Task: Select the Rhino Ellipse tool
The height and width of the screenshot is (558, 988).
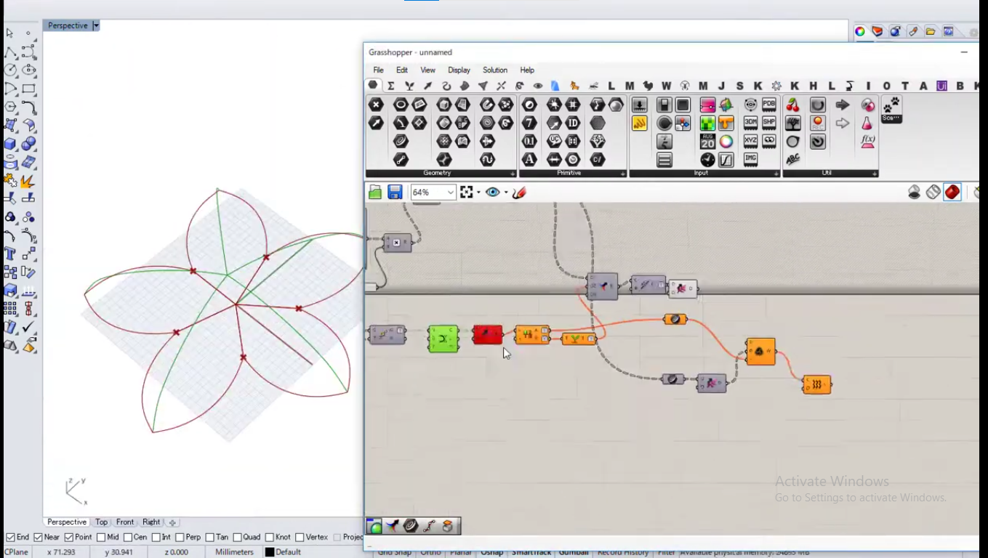Action: click(x=29, y=70)
